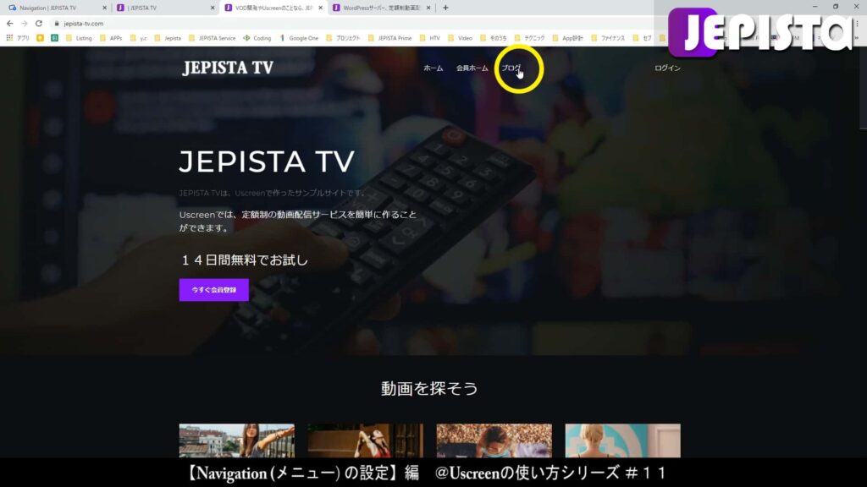Select the first video thumbnail
Image resolution: width=867 pixels, height=487 pixels.
click(237, 444)
